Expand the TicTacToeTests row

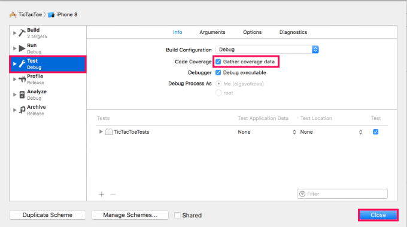(101, 131)
